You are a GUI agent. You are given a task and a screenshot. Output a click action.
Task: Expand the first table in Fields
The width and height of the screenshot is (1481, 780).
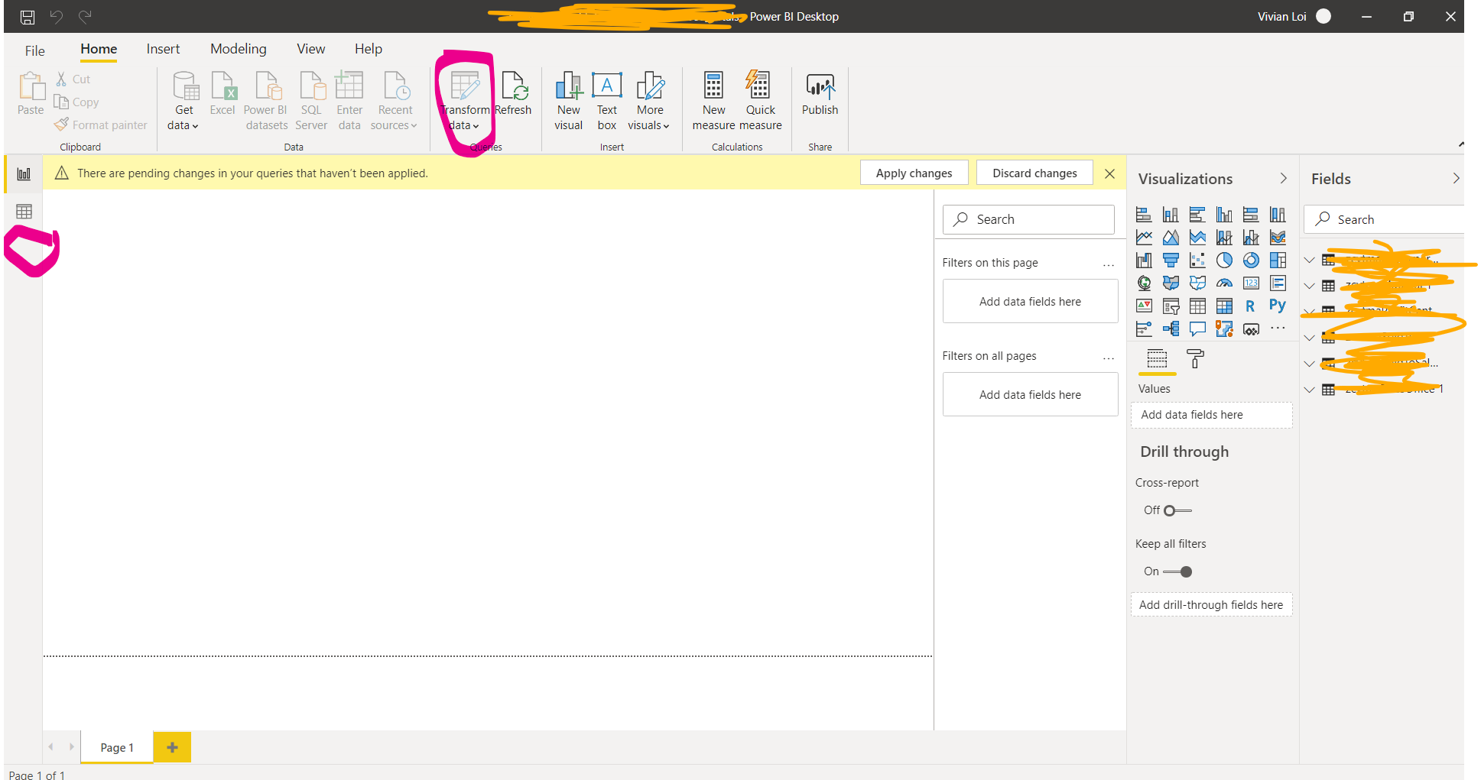point(1310,260)
